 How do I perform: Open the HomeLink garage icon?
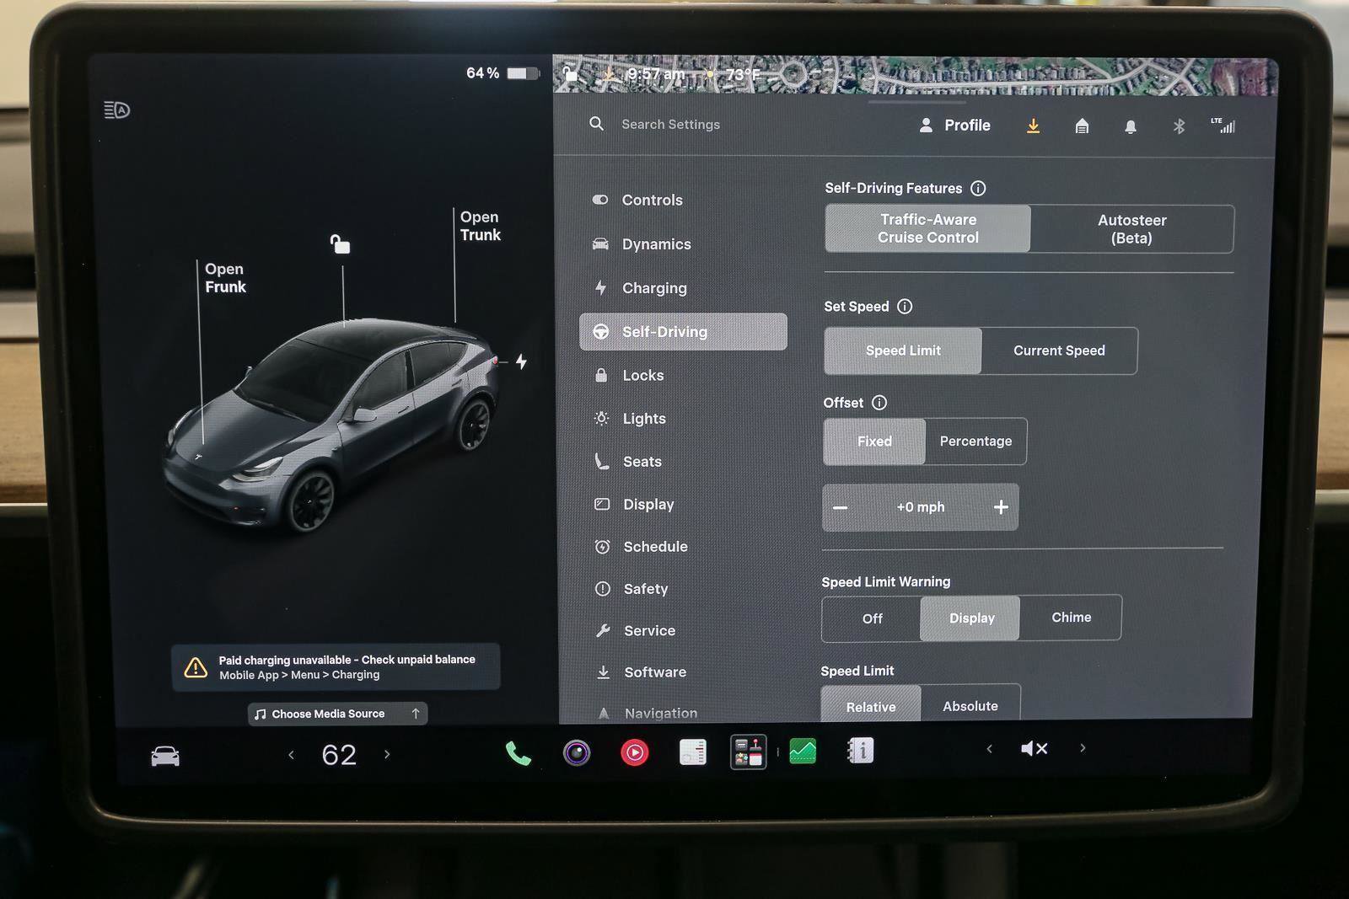pos(1082,126)
